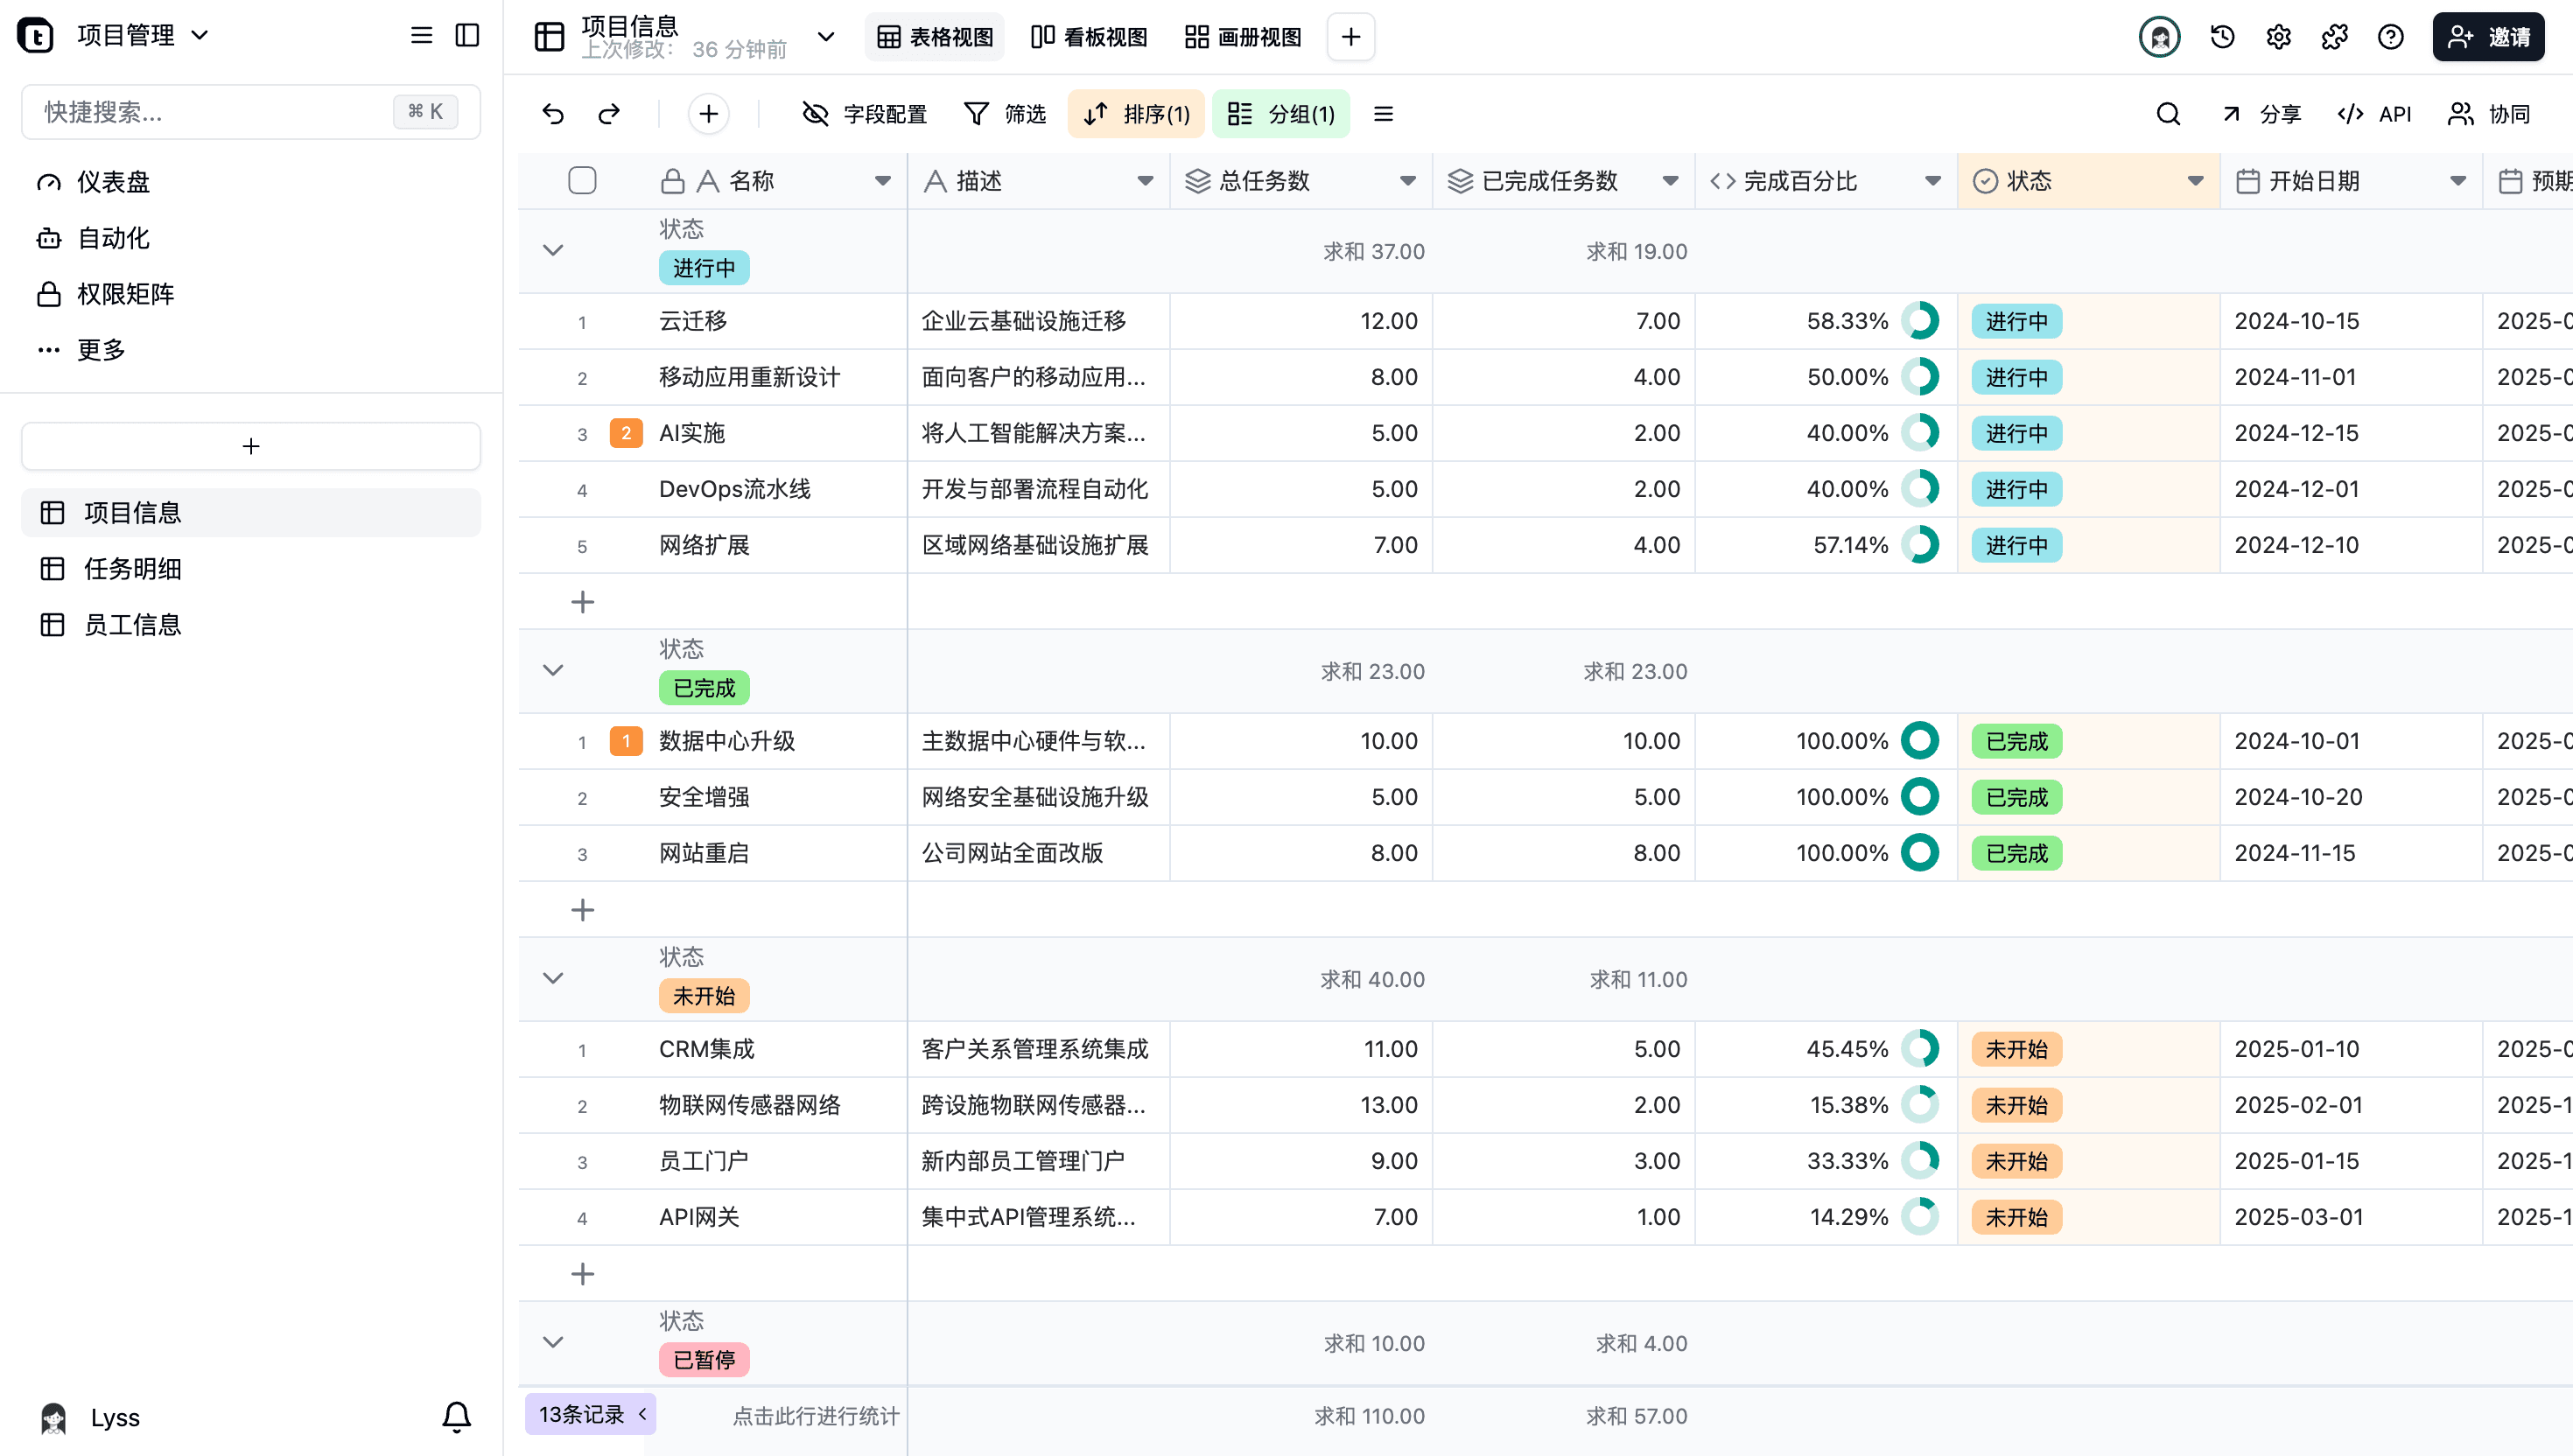Viewport: 2573px width, 1456px height.
Task: Switch to the 看板视图 view
Action: point(1089,37)
